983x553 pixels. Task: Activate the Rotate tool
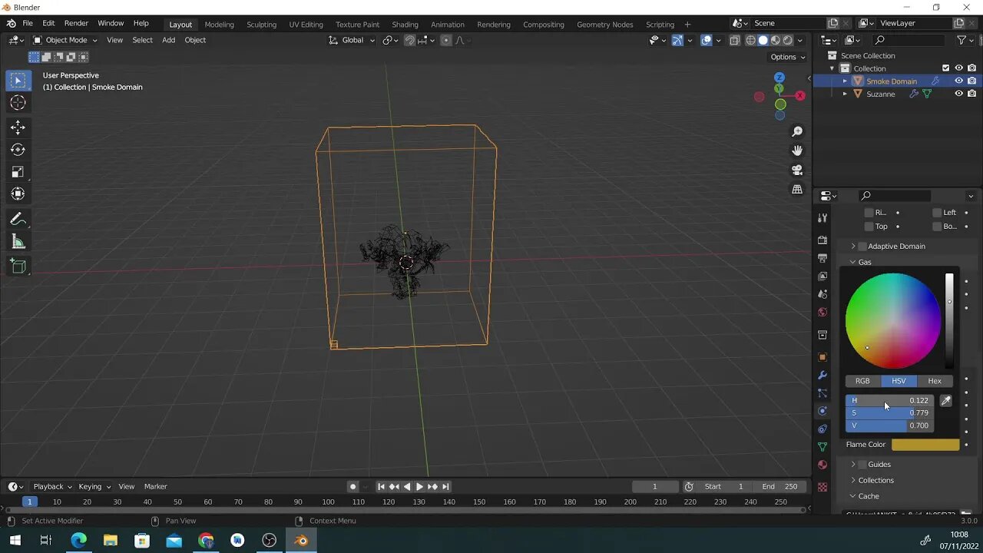[x=18, y=150]
